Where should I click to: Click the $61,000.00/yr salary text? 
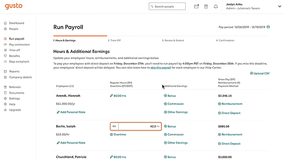(x=65, y=104)
